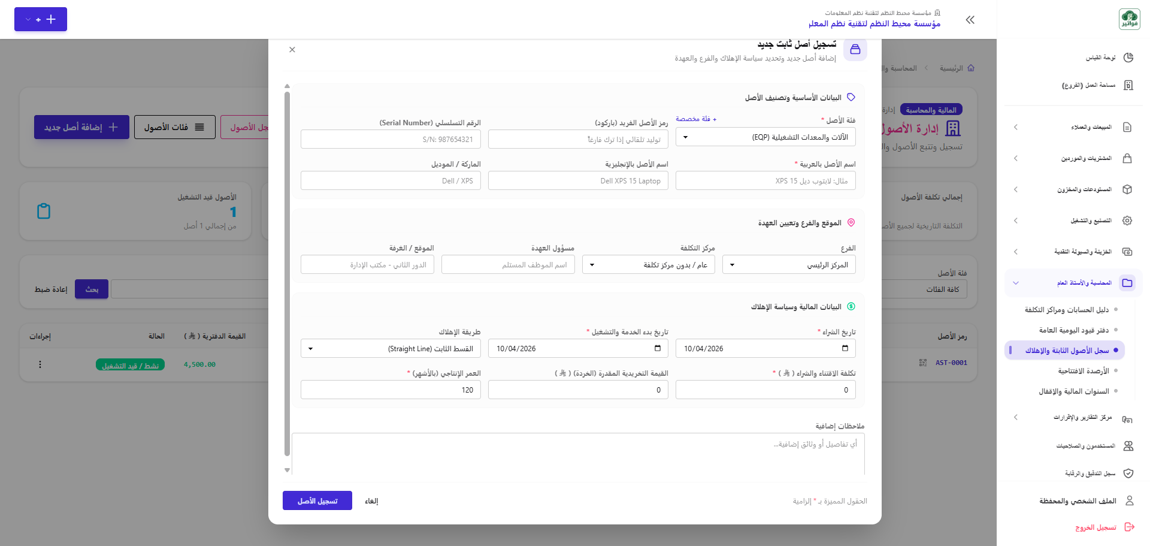Open treasury and cash wallet icon
Screen dimensions: 1150x546
(x=1127, y=252)
